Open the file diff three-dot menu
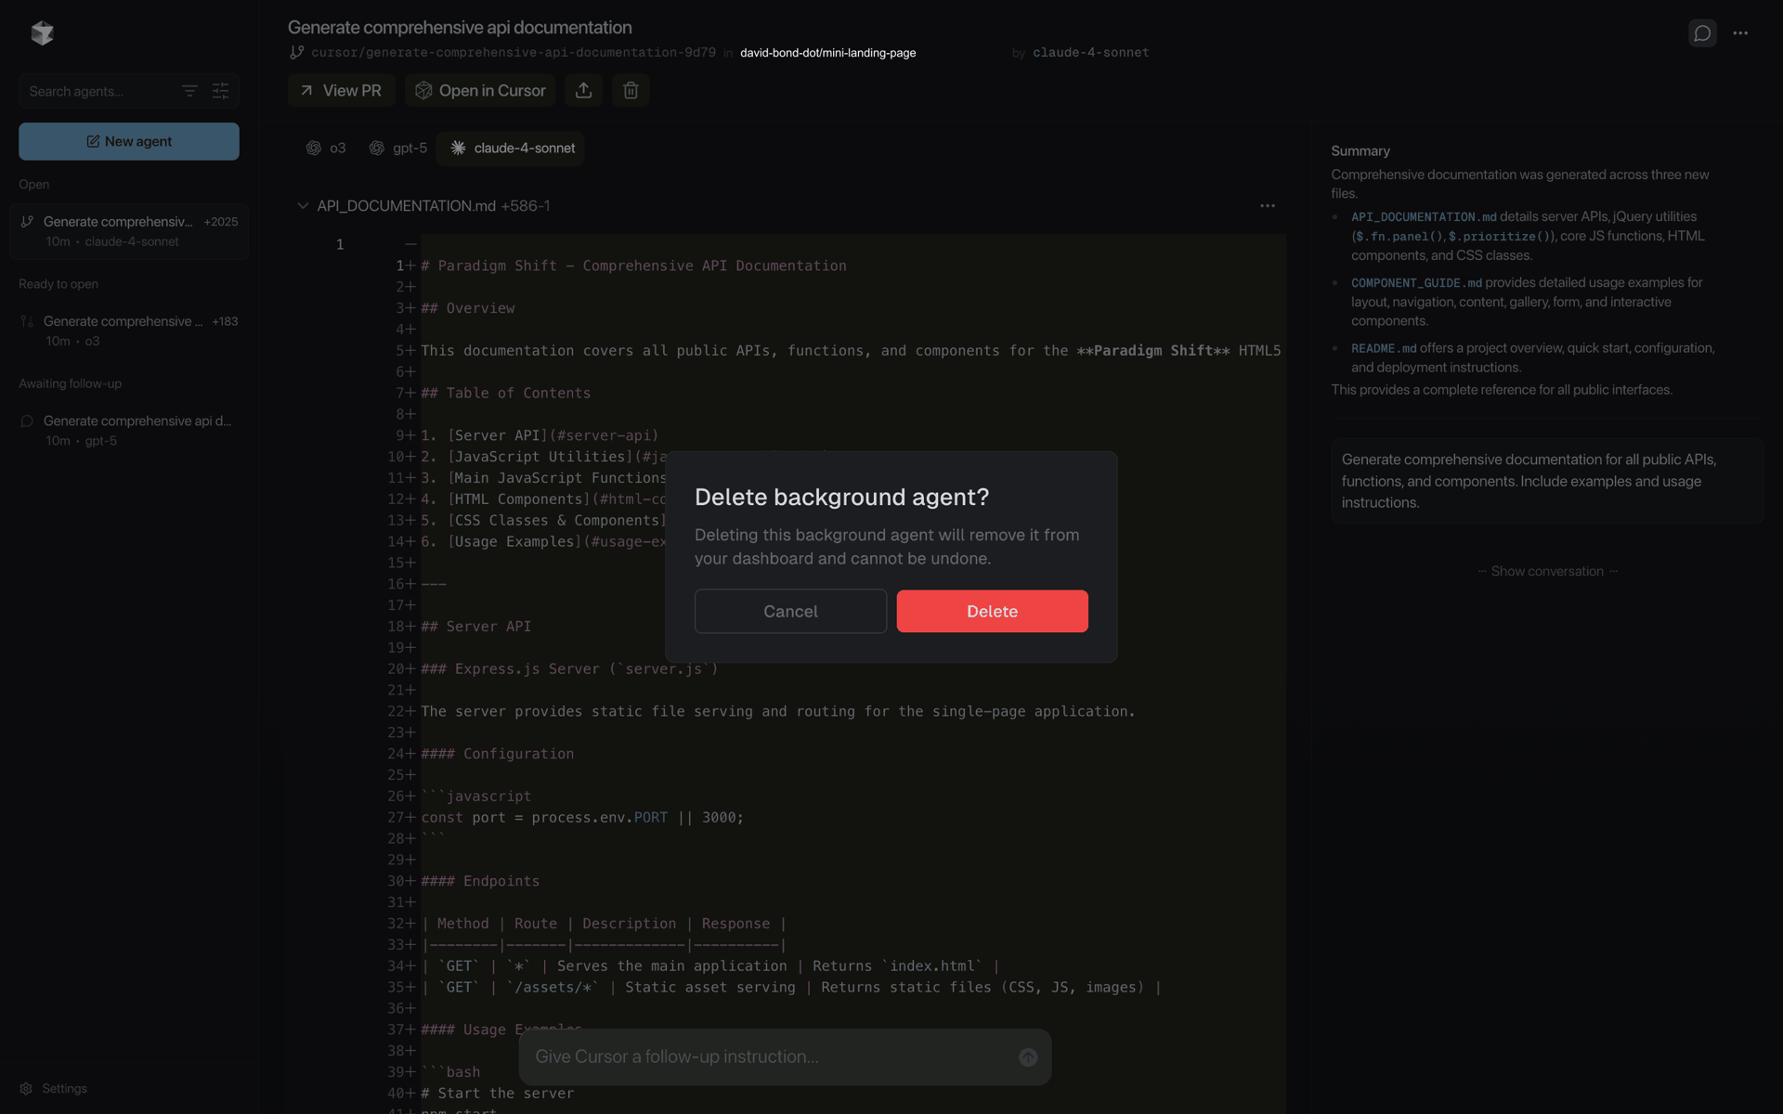 1268,205
